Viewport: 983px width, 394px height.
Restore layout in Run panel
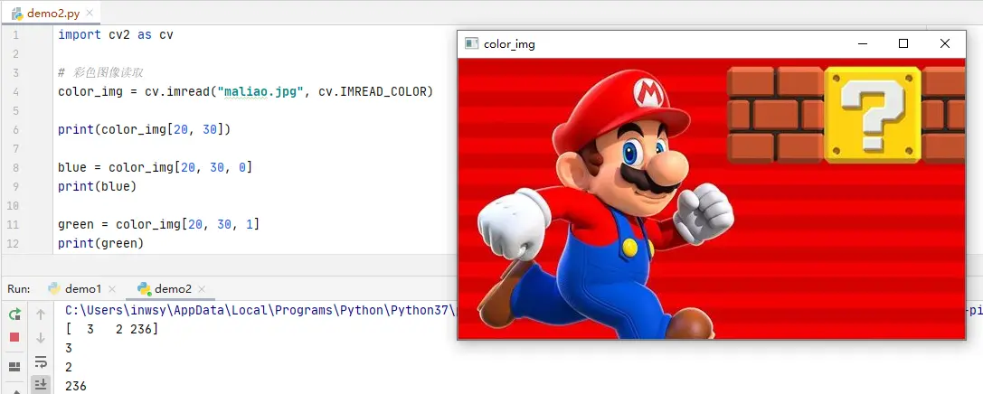pyautogui.click(x=14, y=367)
